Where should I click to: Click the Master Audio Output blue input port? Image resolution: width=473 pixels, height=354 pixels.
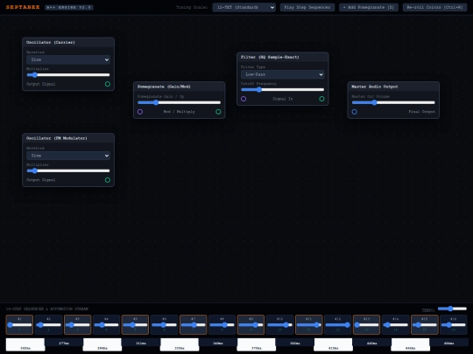coord(354,112)
